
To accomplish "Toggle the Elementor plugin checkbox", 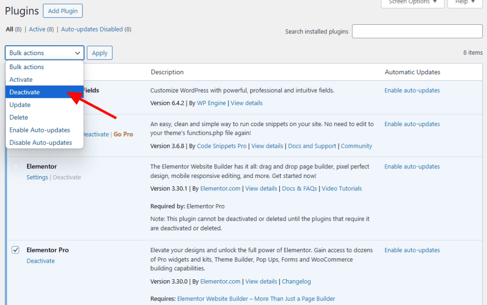I will (x=16, y=167).
